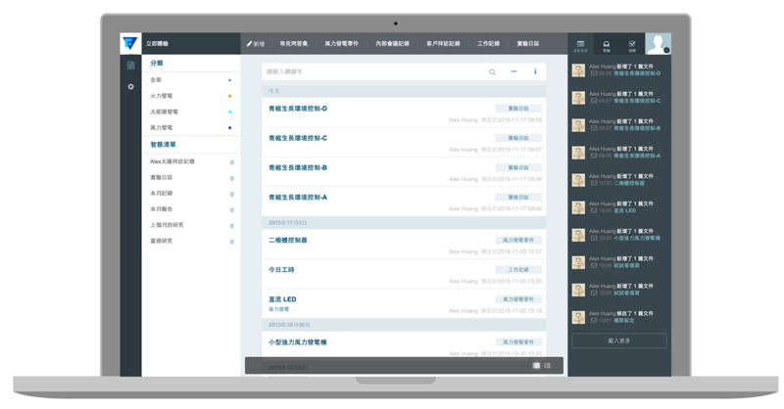Open document 青椒生長環境控制-D in the list
The image size is (784, 409).
point(298,109)
